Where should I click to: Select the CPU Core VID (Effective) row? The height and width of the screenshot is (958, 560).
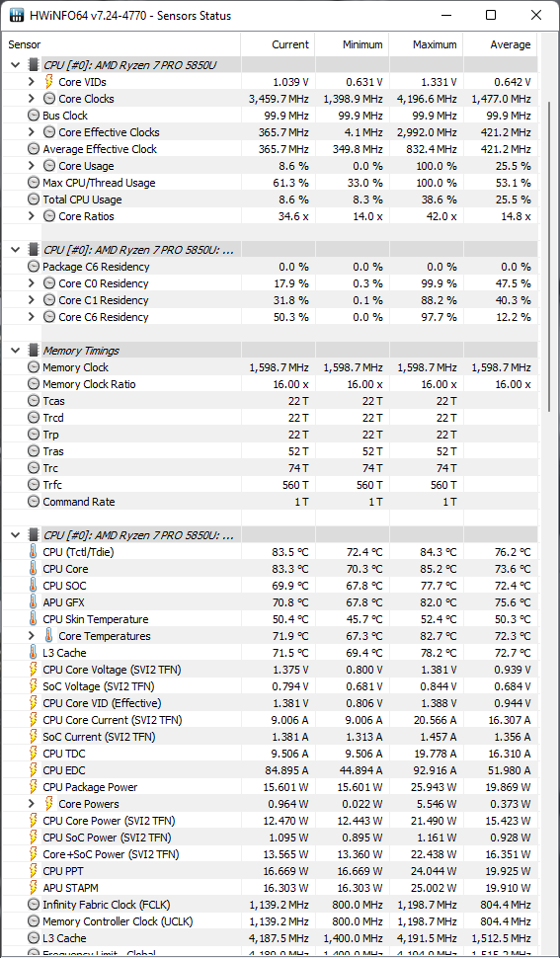pyautogui.click(x=271, y=703)
